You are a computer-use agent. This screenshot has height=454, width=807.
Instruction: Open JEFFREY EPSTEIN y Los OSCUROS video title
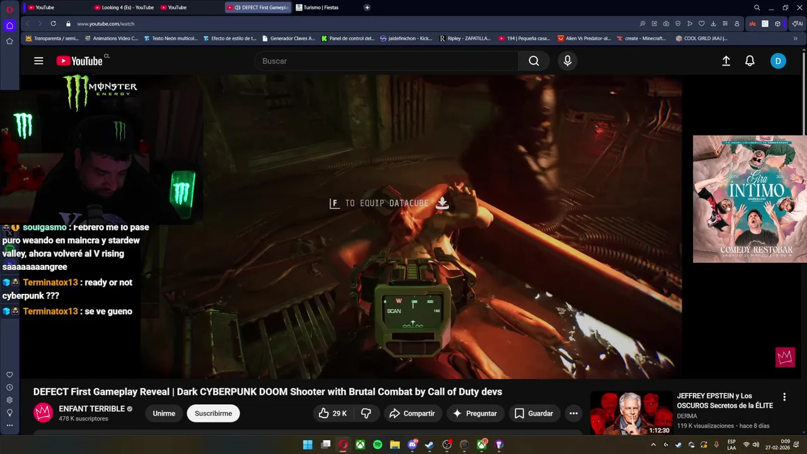pos(725,401)
